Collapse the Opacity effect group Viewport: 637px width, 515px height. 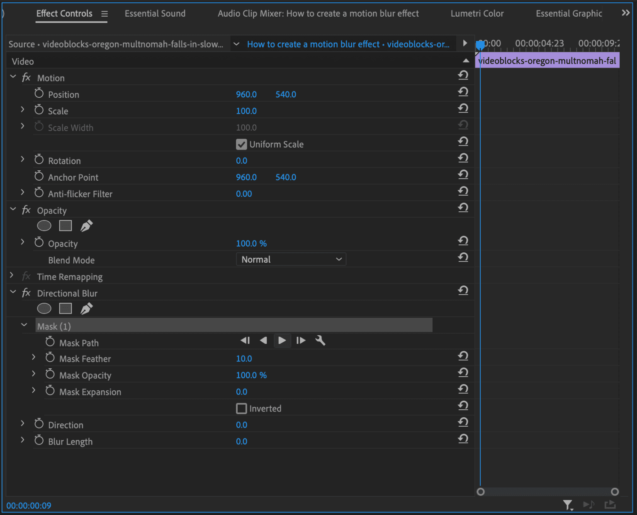coord(13,209)
